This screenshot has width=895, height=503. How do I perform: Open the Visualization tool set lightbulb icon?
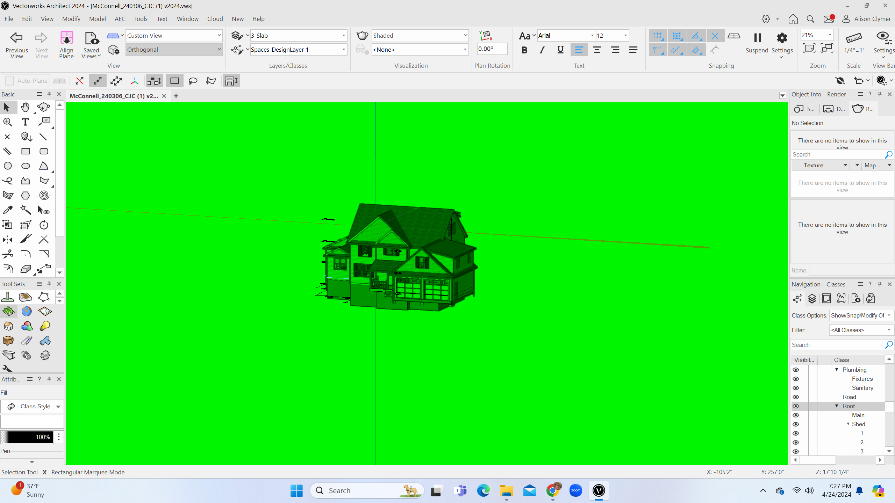(45, 326)
